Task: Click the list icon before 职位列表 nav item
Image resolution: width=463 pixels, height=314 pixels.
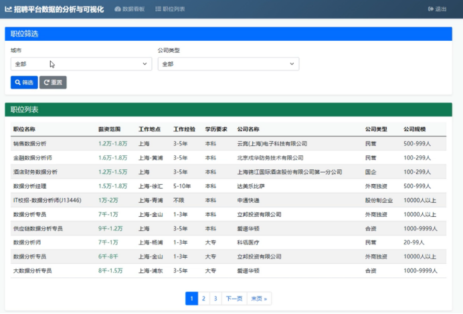Action: coord(159,9)
